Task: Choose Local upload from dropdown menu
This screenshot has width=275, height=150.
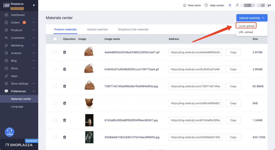Action: pos(246,26)
